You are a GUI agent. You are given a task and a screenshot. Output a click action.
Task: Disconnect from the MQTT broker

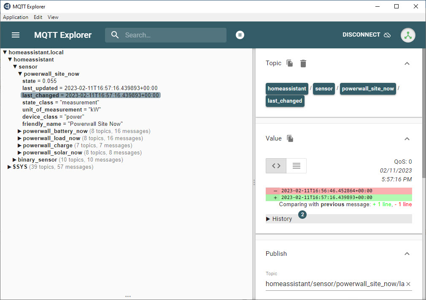(x=366, y=35)
